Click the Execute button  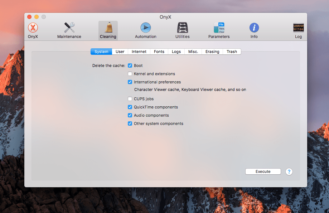263,171
